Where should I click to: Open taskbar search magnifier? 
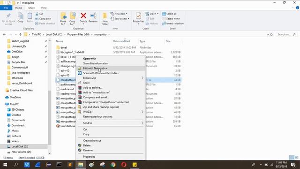tap(16, 165)
